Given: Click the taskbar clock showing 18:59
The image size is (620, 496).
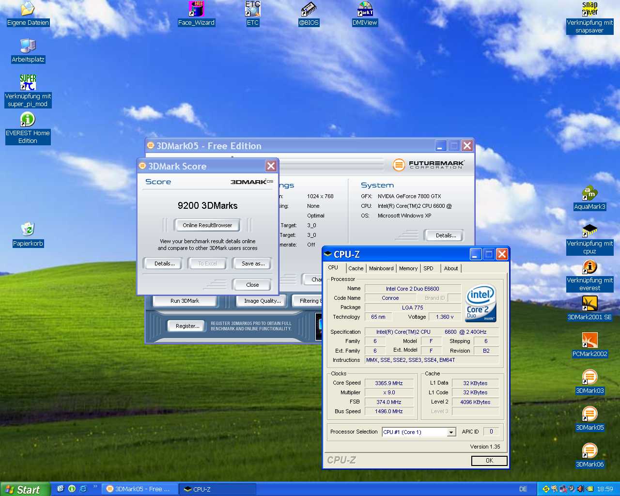Looking at the screenshot, I should (604, 489).
